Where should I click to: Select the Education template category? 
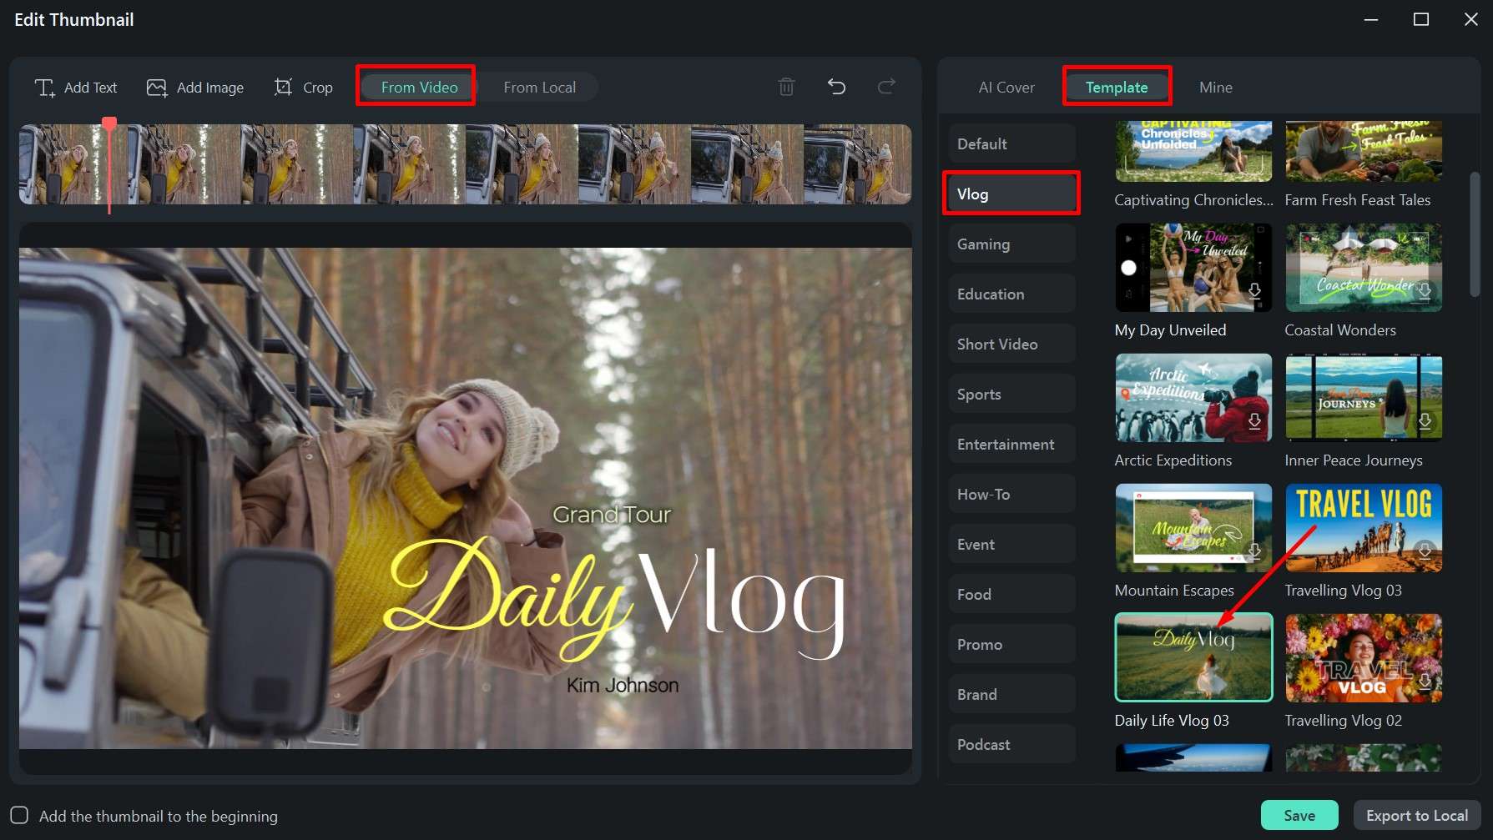(x=1011, y=294)
